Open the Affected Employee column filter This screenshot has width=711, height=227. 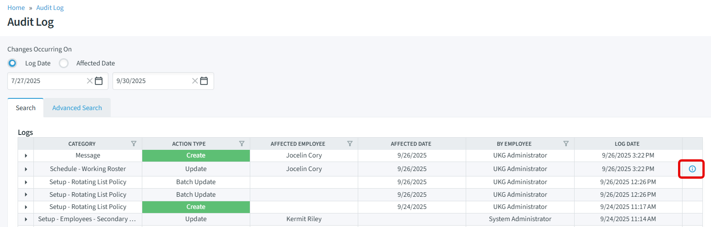350,144
